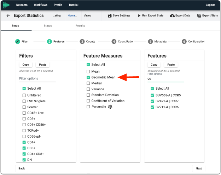221x175 pixels.
Task: Check the Mean measure
Action: (x=88, y=72)
